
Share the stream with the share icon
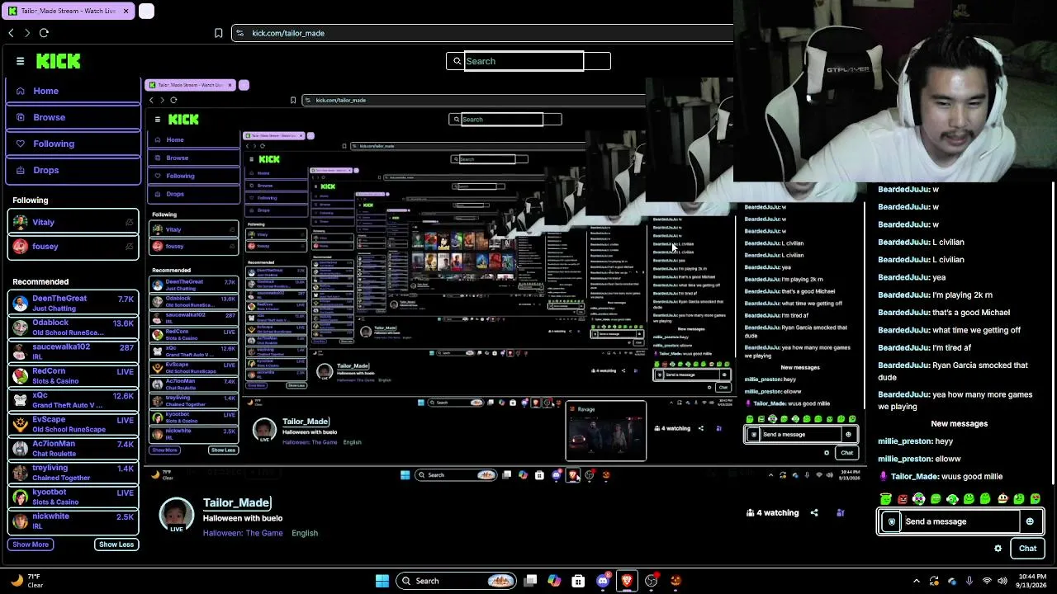[814, 513]
